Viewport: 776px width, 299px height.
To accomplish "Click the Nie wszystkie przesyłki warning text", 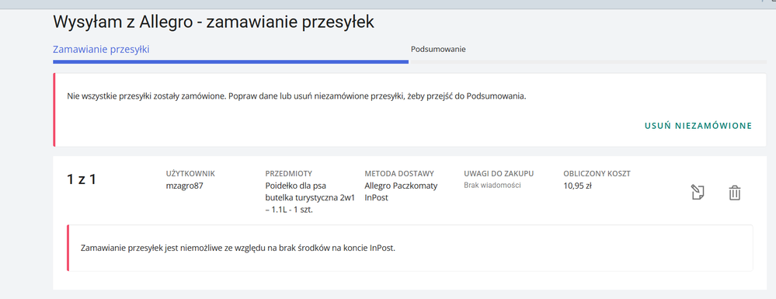I will click(x=297, y=96).
